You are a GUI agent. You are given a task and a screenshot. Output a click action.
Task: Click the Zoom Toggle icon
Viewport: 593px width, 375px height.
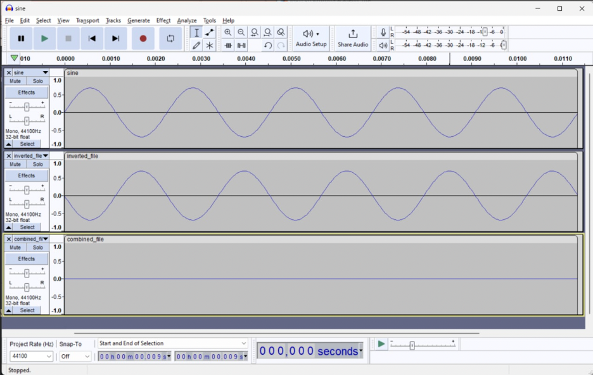[281, 32]
